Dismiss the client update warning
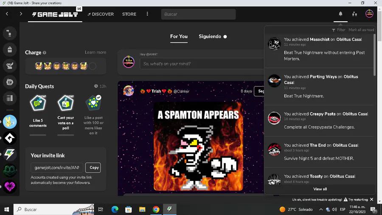Image resolution: width=382 pixels, height=215 pixels. click(371, 199)
